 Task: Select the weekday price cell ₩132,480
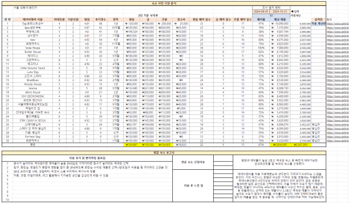[132, 88]
